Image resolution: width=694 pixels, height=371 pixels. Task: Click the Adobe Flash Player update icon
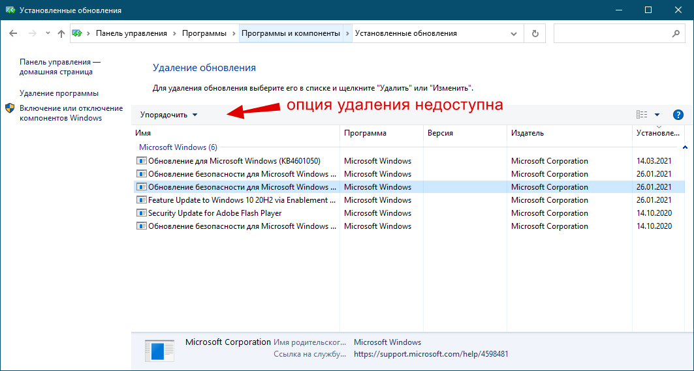pyautogui.click(x=141, y=213)
